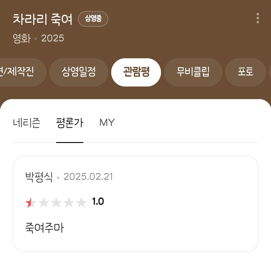Screen dimensions: 271x258
Task: Click the 상영중 status badge
Action: [x=93, y=19]
